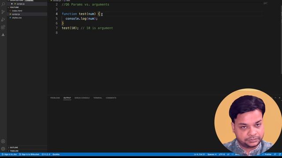Open the Source Control view
Screen dimensions: 282x158
click(3, 12)
